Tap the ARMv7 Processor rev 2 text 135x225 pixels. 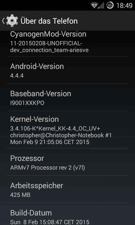[48, 168]
